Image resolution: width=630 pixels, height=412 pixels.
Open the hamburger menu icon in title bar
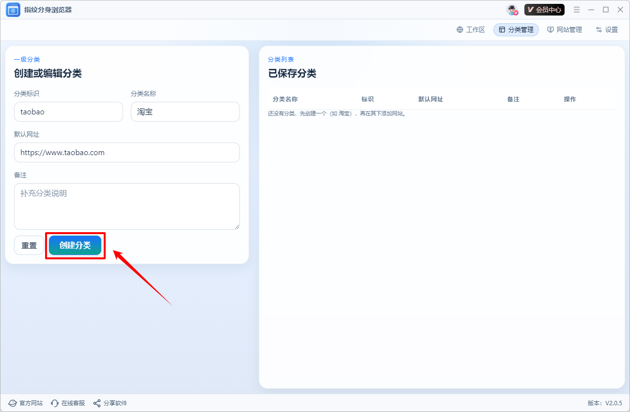[577, 10]
